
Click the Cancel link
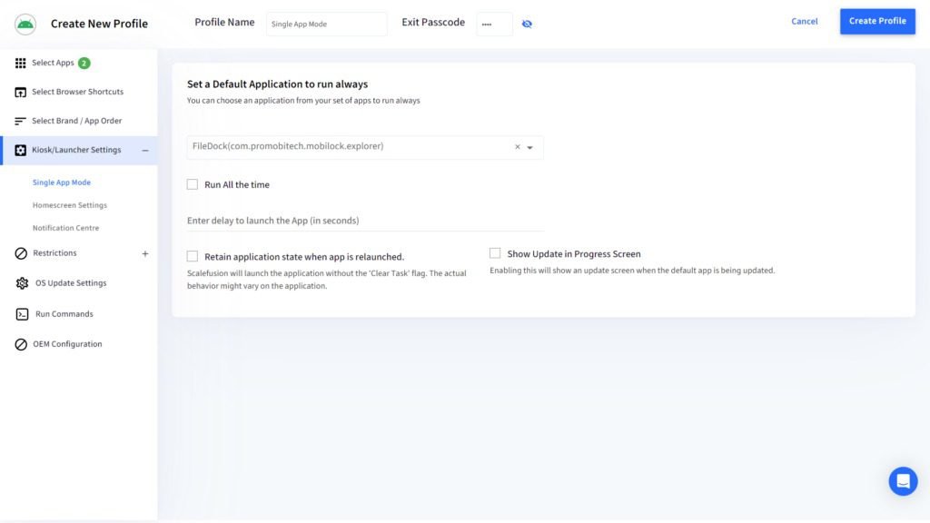[804, 21]
